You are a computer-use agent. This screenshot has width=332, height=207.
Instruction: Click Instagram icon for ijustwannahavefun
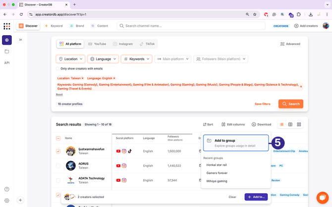(124, 151)
